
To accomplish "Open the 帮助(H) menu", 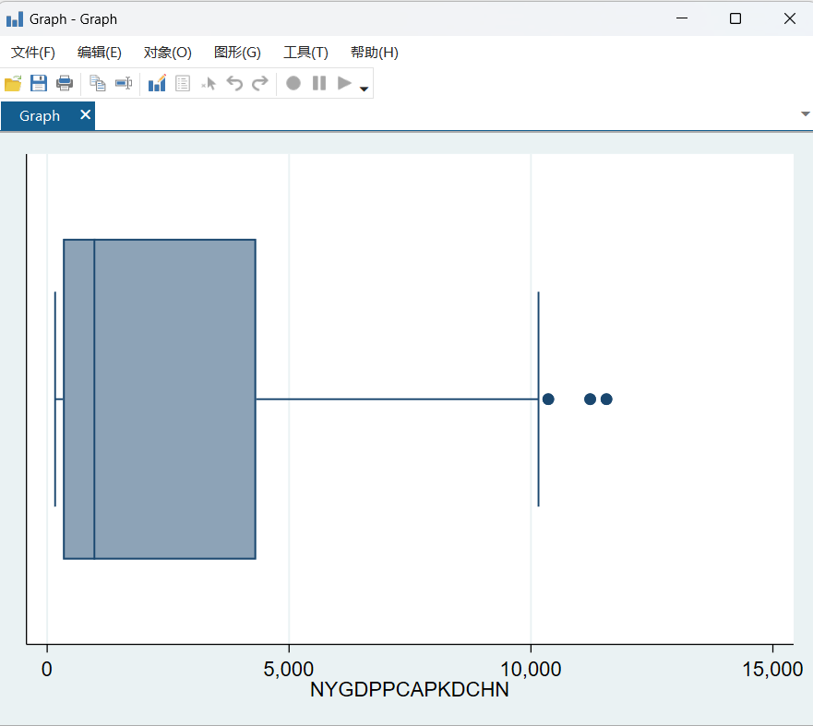I will tap(375, 53).
